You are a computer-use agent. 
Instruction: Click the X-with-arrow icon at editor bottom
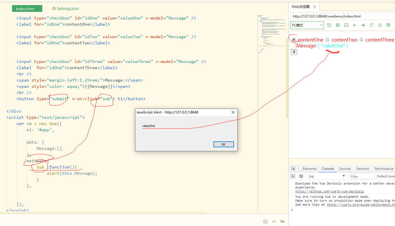282,221
